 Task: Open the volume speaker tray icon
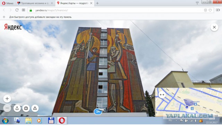point(196,120)
